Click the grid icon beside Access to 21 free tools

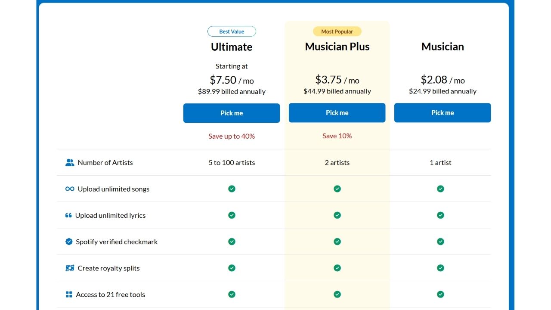(68, 294)
